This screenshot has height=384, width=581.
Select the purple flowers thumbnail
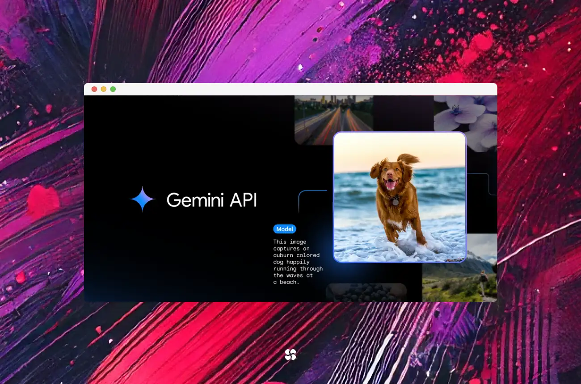click(x=465, y=123)
